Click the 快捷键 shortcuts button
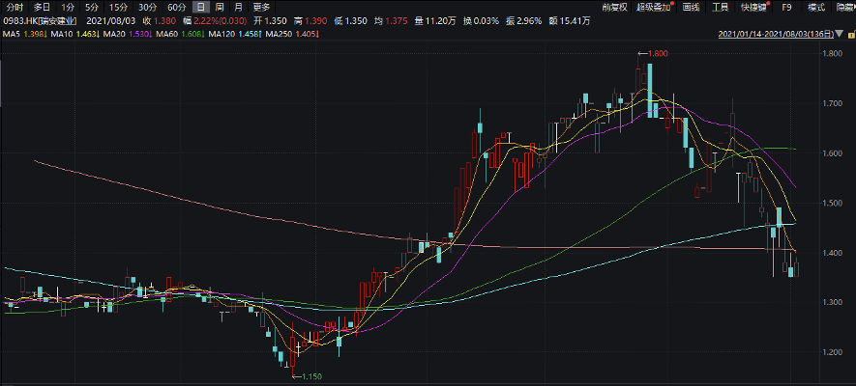The image size is (856, 386). tap(754, 7)
